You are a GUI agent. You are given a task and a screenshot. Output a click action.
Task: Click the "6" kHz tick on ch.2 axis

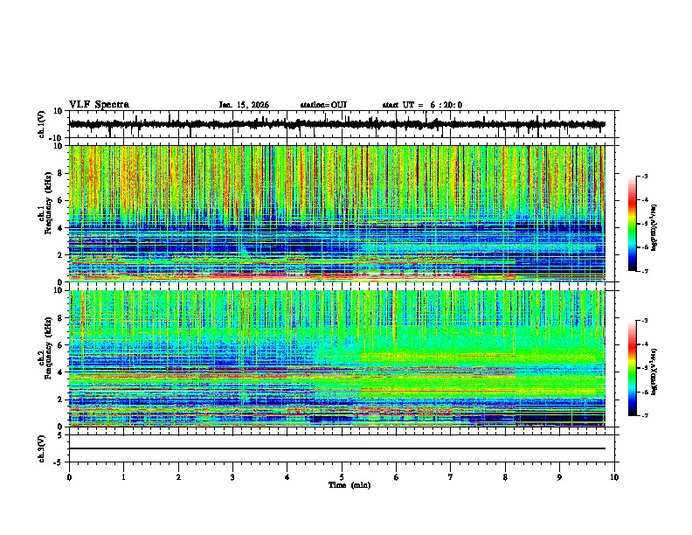[61, 344]
